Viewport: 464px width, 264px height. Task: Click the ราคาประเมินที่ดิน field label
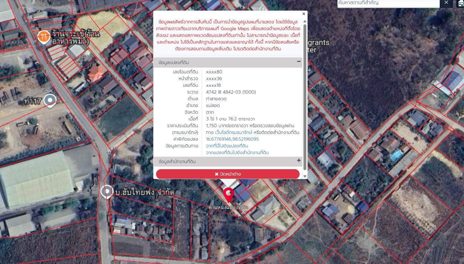click(183, 126)
